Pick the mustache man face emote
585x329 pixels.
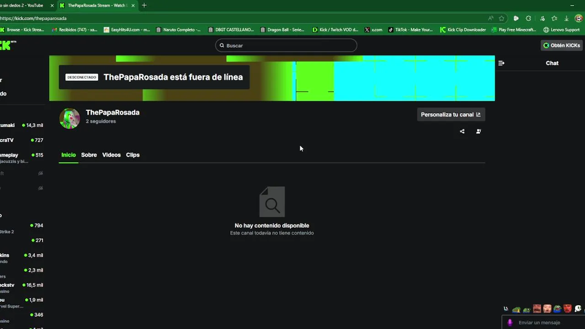click(537, 309)
